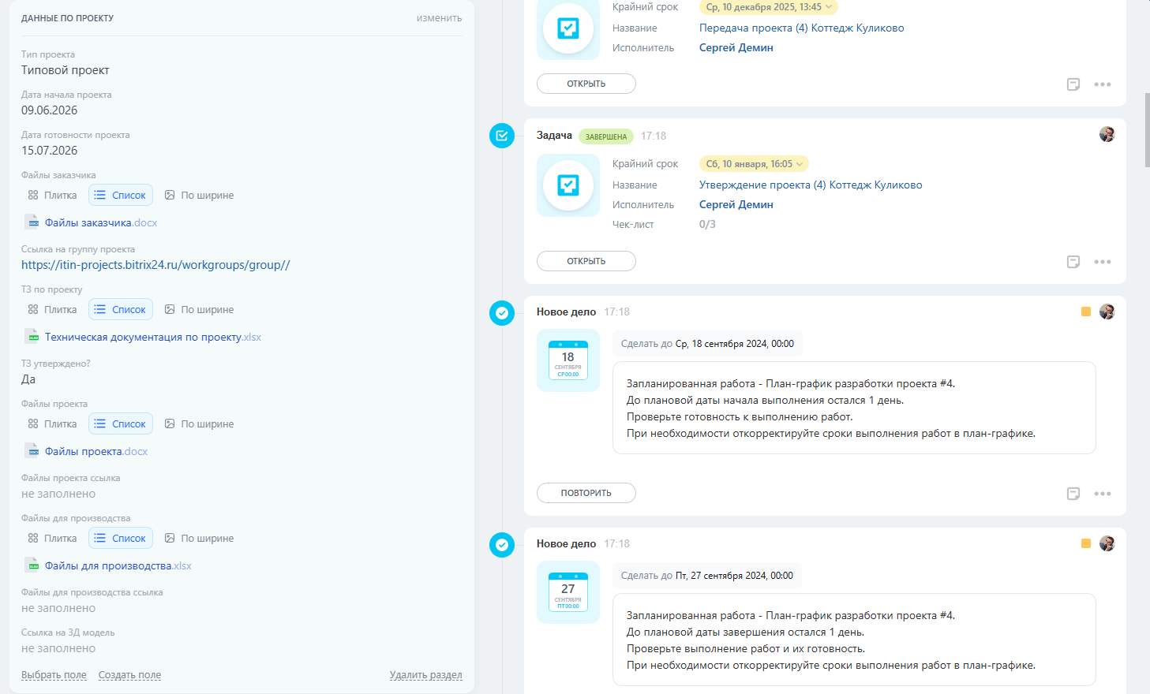The height and width of the screenshot is (694, 1150).
Task: Switch Файлы проекта to По ширине view
Action: pyautogui.click(x=199, y=423)
